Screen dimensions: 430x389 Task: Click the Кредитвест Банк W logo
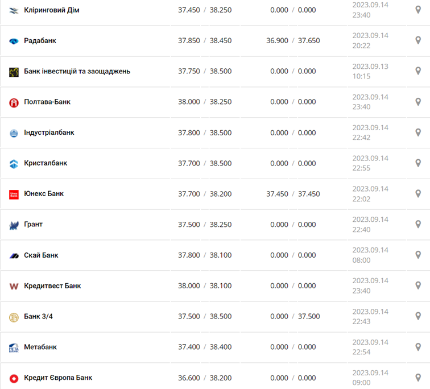(14, 286)
